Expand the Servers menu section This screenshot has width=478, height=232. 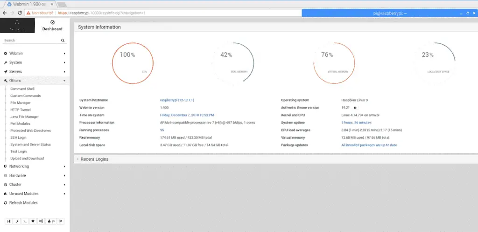click(35, 72)
